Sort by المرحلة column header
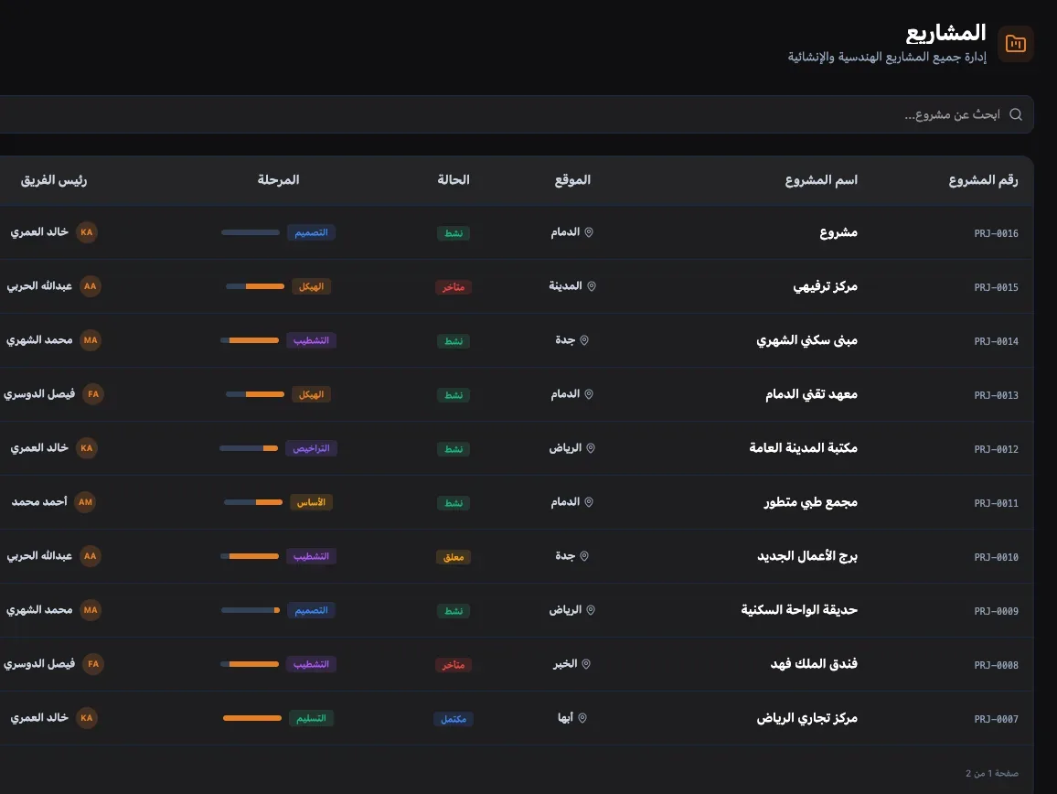This screenshot has height=794, width=1057. pyautogui.click(x=278, y=180)
